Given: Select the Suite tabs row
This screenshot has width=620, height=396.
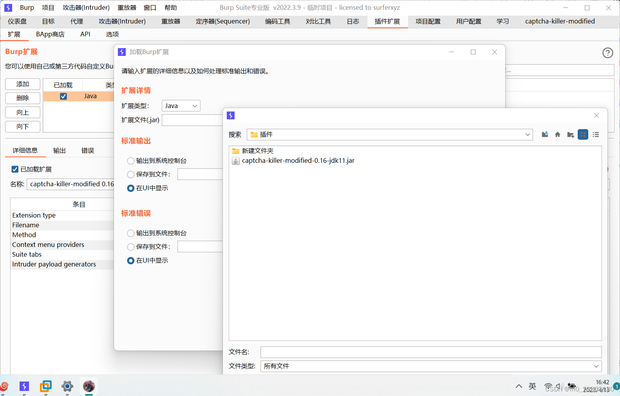Looking at the screenshot, I should [x=63, y=255].
